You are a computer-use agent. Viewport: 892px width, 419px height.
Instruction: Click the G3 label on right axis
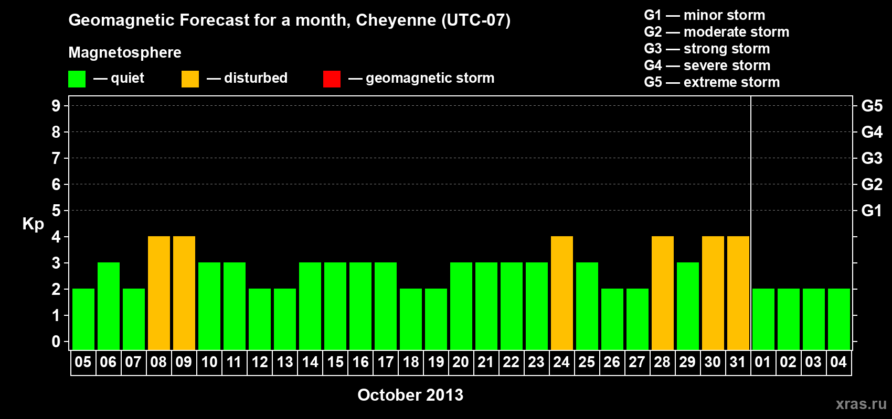click(x=872, y=158)
